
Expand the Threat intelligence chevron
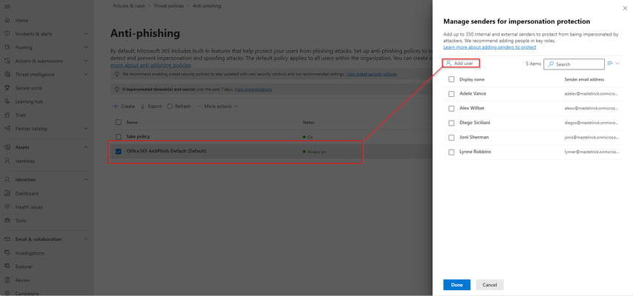tap(86, 74)
